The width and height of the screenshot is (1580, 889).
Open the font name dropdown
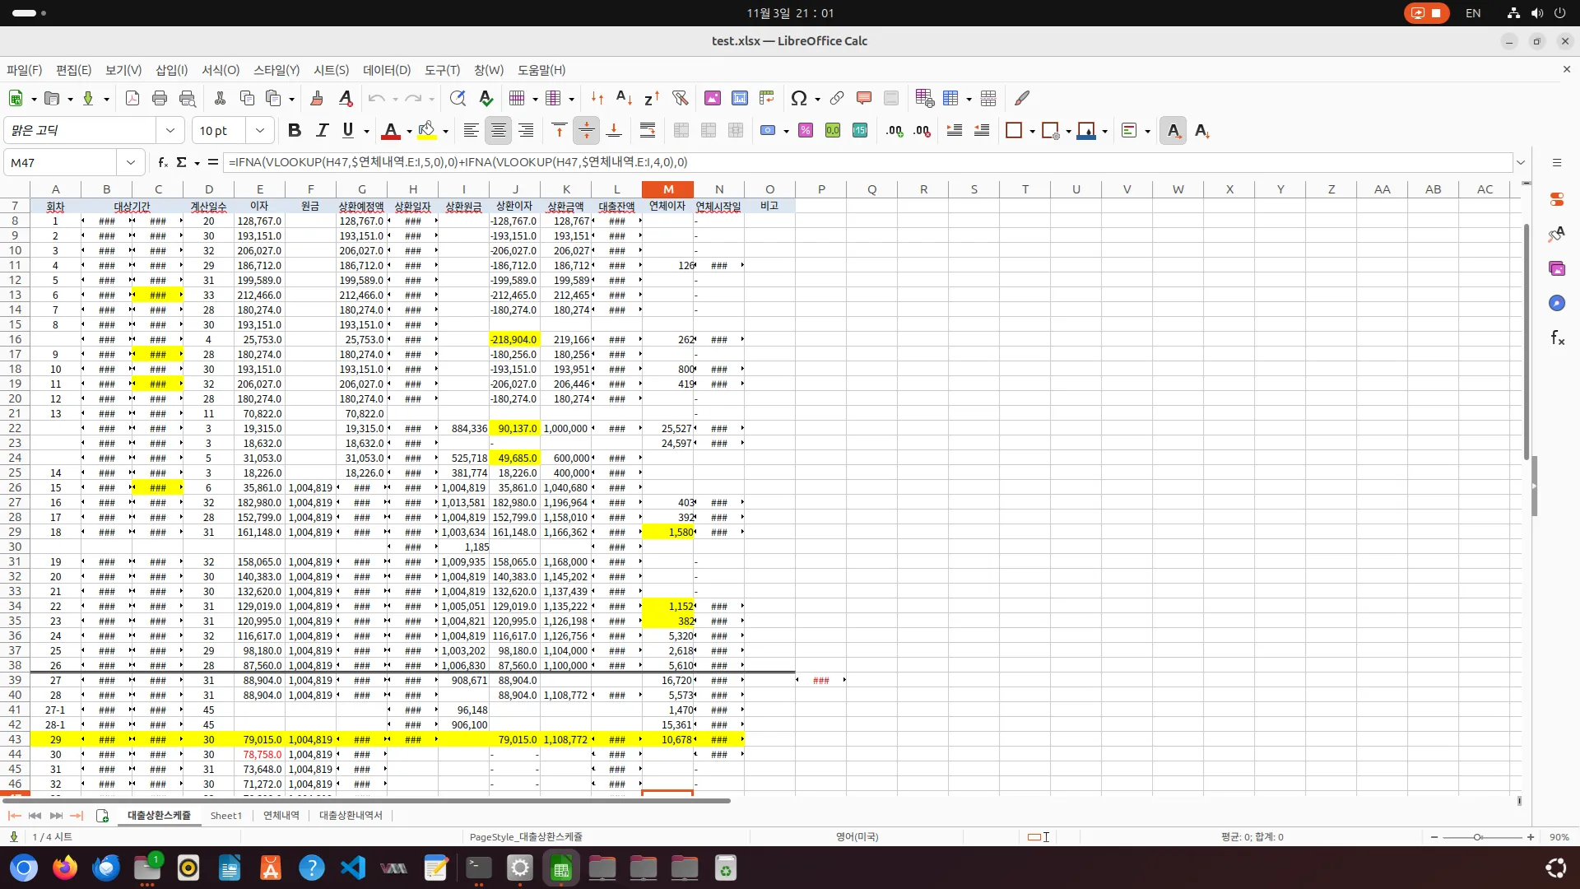(170, 130)
